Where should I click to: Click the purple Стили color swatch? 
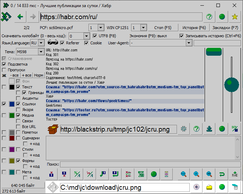12,149
